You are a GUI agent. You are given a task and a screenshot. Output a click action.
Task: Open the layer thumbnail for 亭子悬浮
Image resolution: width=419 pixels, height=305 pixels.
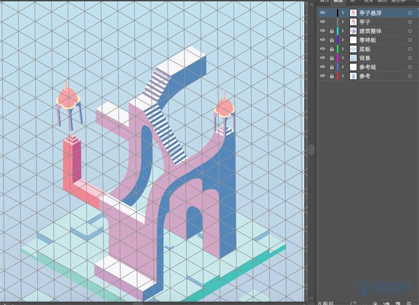coord(354,13)
